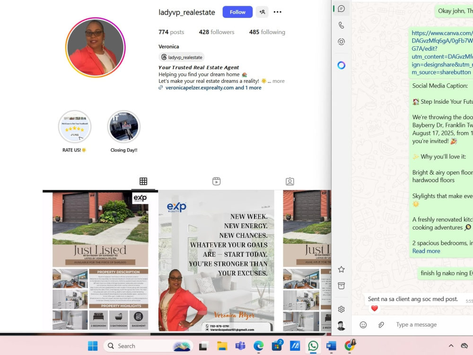Open Microsoft Word from the taskbar
Viewport: 473px width, 355px height.
[331, 346]
